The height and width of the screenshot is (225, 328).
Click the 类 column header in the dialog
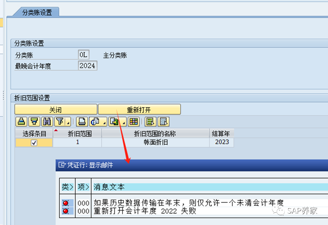coord(67,187)
